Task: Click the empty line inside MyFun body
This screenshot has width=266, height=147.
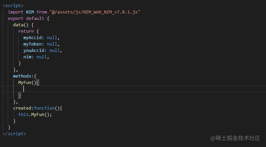Action: [x=67, y=89]
